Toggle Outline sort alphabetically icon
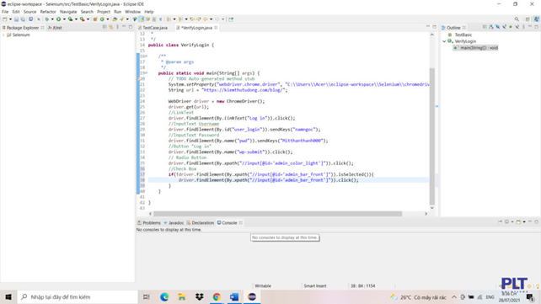Image resolution: width=541 pixels, height=304 pixels. 491,27
